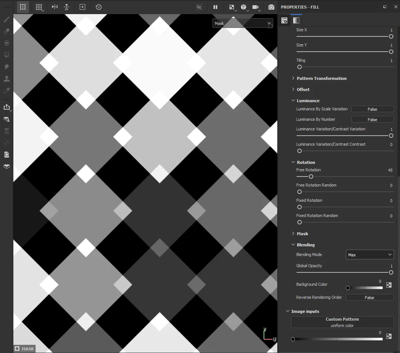The image size is (400, 353).
Task: Click the icon beside Background Color slider
Action: (x=389, y=285)
